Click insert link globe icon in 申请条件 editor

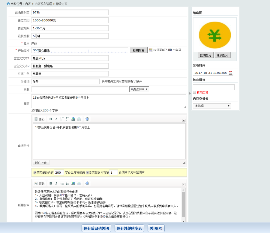(73, 119)
